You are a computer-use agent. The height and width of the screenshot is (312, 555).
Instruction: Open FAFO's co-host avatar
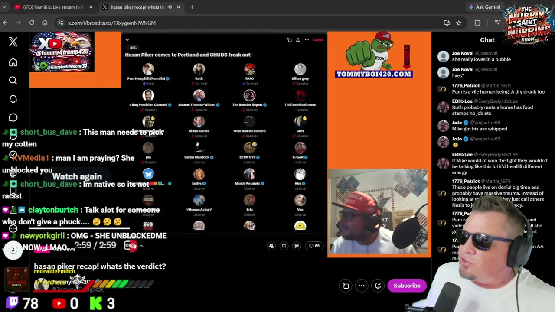[x=249, y=69]
